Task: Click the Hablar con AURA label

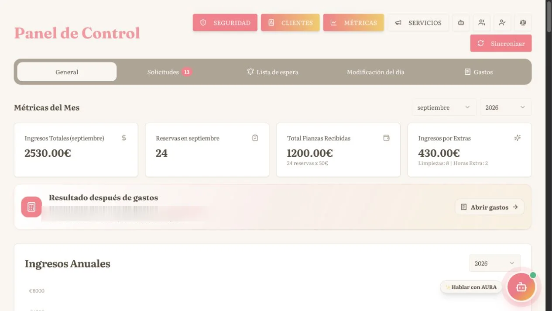Action: tap(471, 287)
